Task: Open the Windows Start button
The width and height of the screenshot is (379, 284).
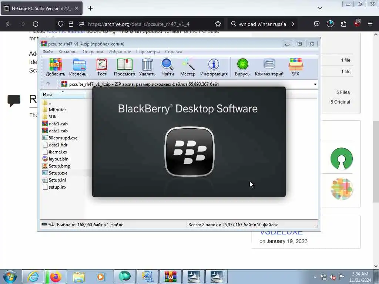Action: [10, 277]
